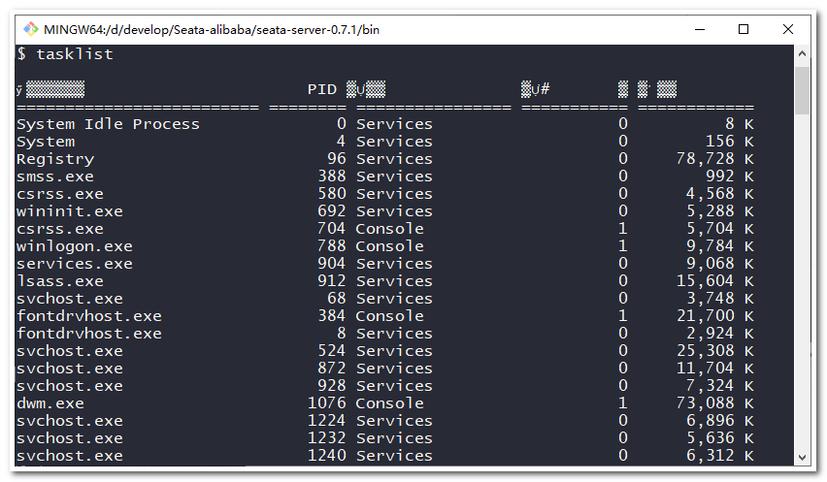Click PID 1224 of svchost.exe
This screenshot has width=827, height=482.
327,420
